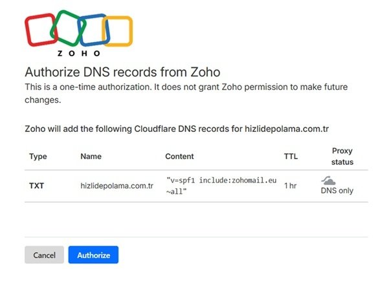
Task: Click the gray cloud proxy status icon
Action: [328, 180]
